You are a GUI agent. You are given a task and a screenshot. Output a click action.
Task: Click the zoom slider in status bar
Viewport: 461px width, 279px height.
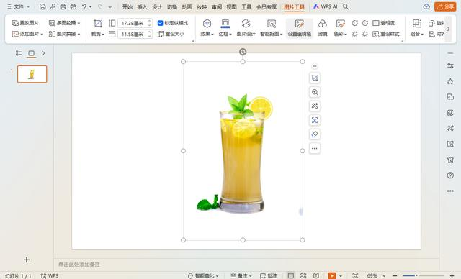pyautogui.click(x=423, y=276)
